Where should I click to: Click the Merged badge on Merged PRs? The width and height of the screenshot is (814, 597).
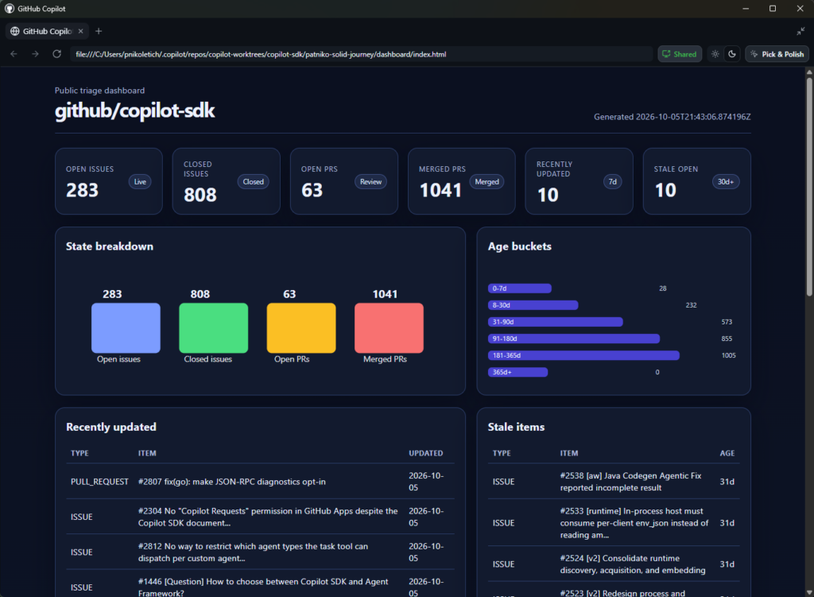point(487,182)
